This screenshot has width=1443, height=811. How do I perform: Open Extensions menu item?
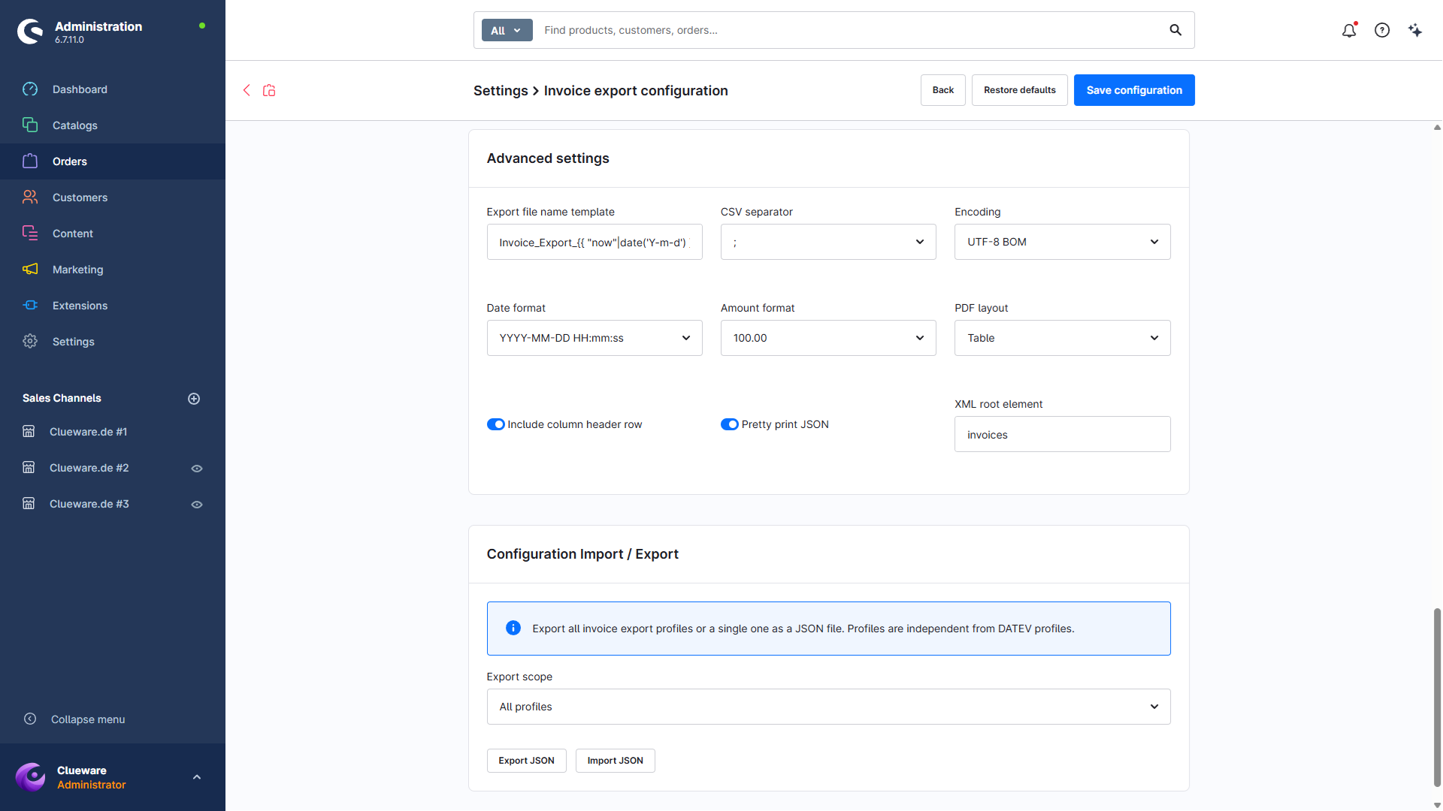pyautogui.click(x=80, y=306)
